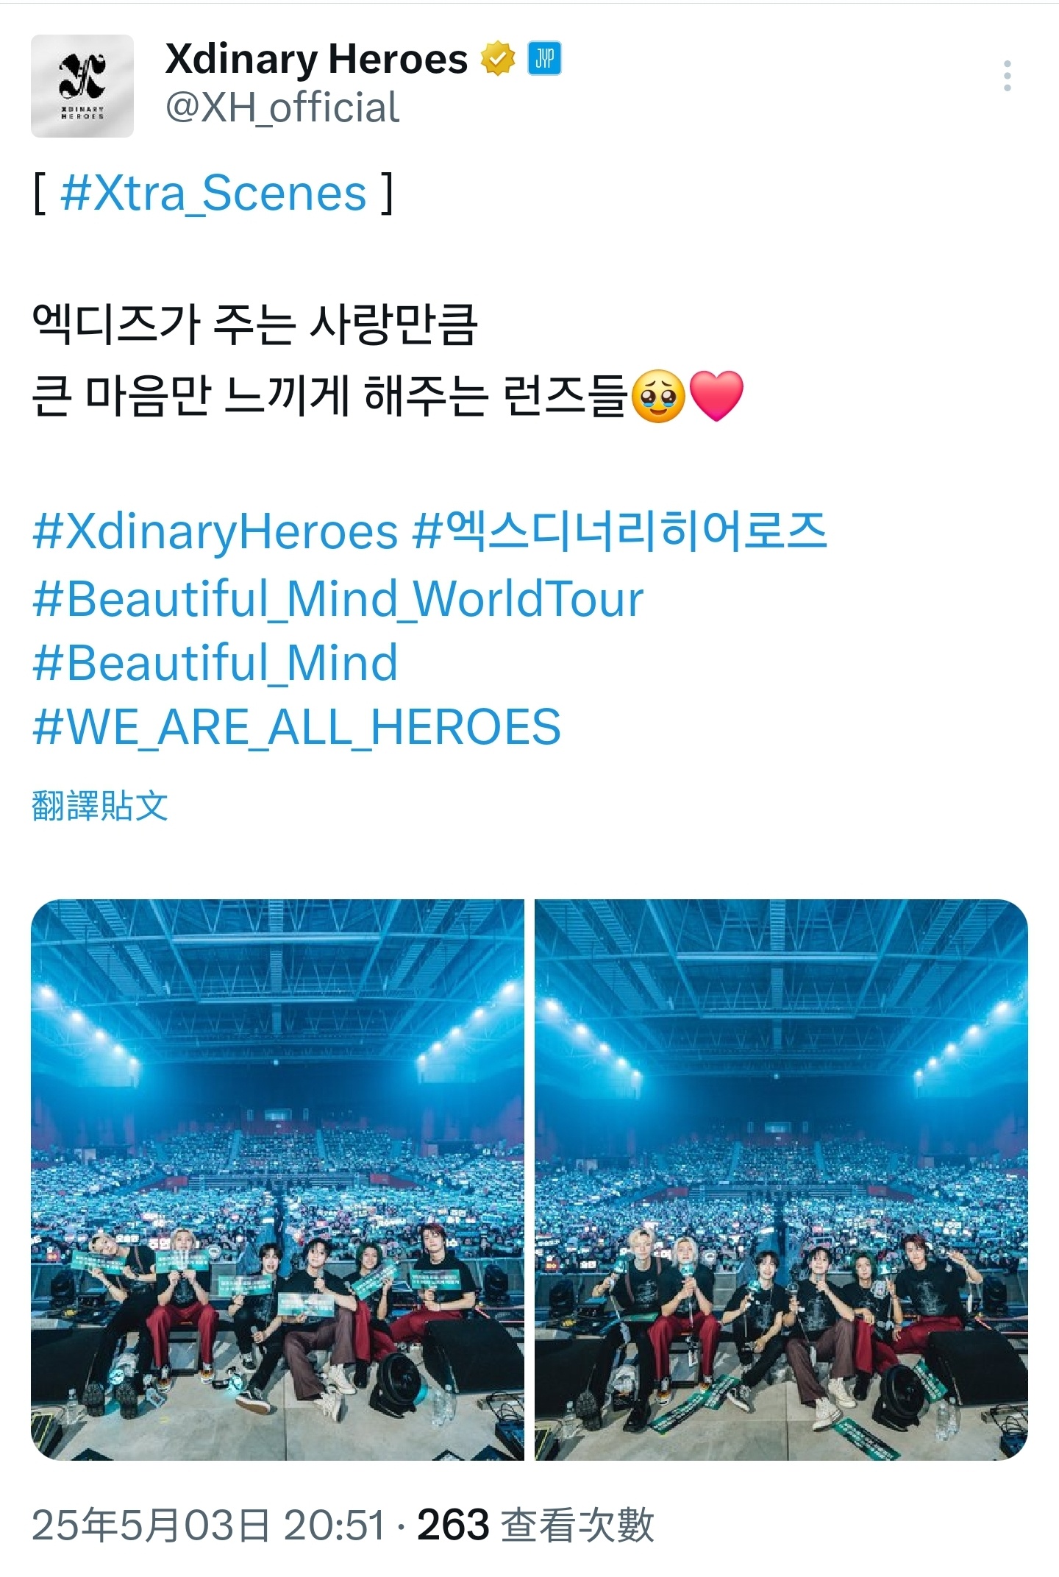Open the #Beautiful_Mind_WorldTour hashtag
The image size is (1059, 1577).
[x=338, y=598]
